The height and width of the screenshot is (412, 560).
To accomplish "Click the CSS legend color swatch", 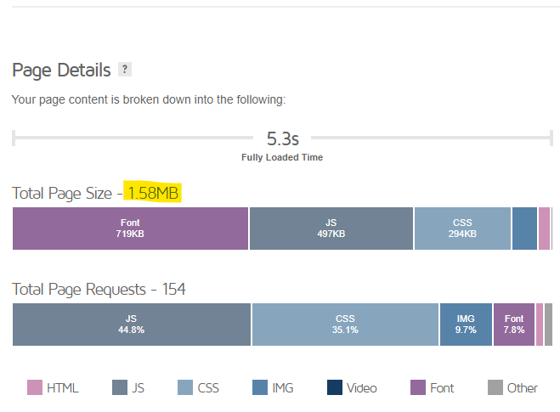I will coord(185,387).
